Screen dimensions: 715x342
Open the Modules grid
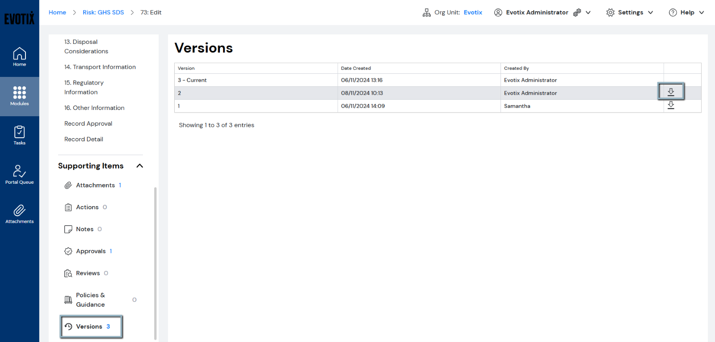[19, 96]
